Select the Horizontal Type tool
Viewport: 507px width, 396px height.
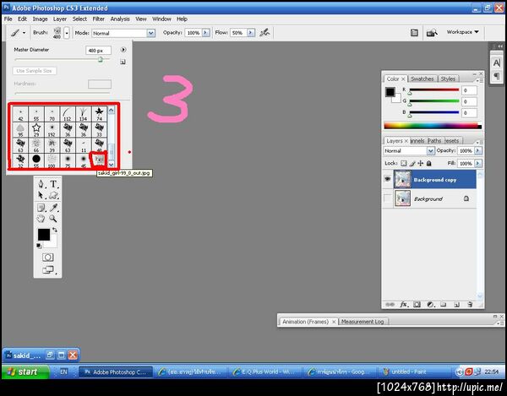tap(53, 184)
